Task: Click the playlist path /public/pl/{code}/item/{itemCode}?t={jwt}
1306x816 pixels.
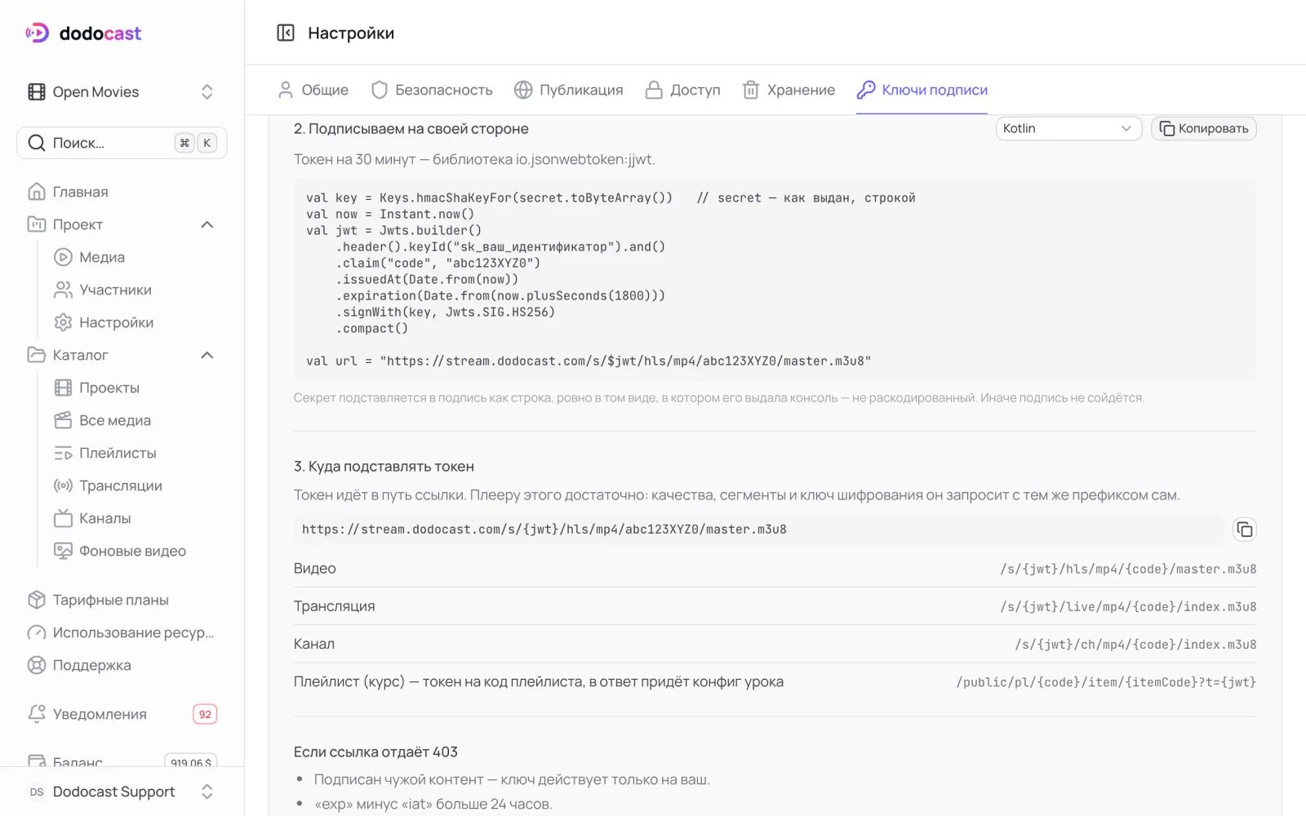Action: 1106,682
